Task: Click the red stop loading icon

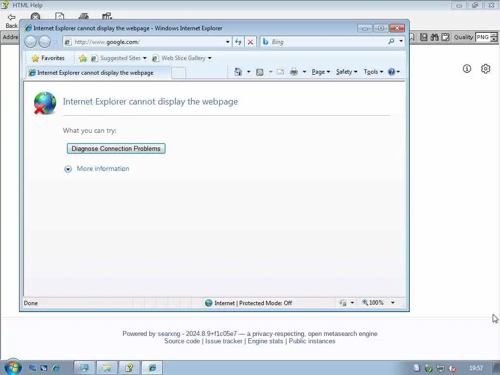Action: (250, 42)
